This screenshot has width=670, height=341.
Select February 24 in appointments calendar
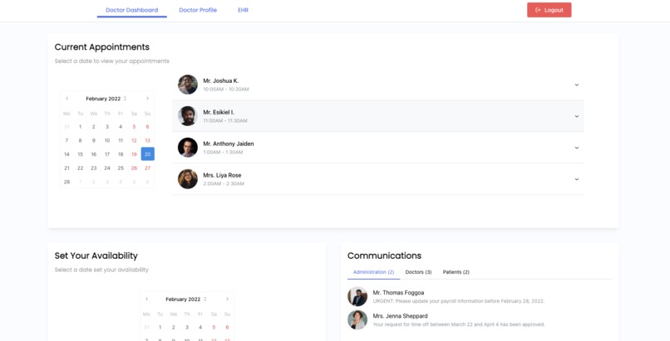(107, 168)
